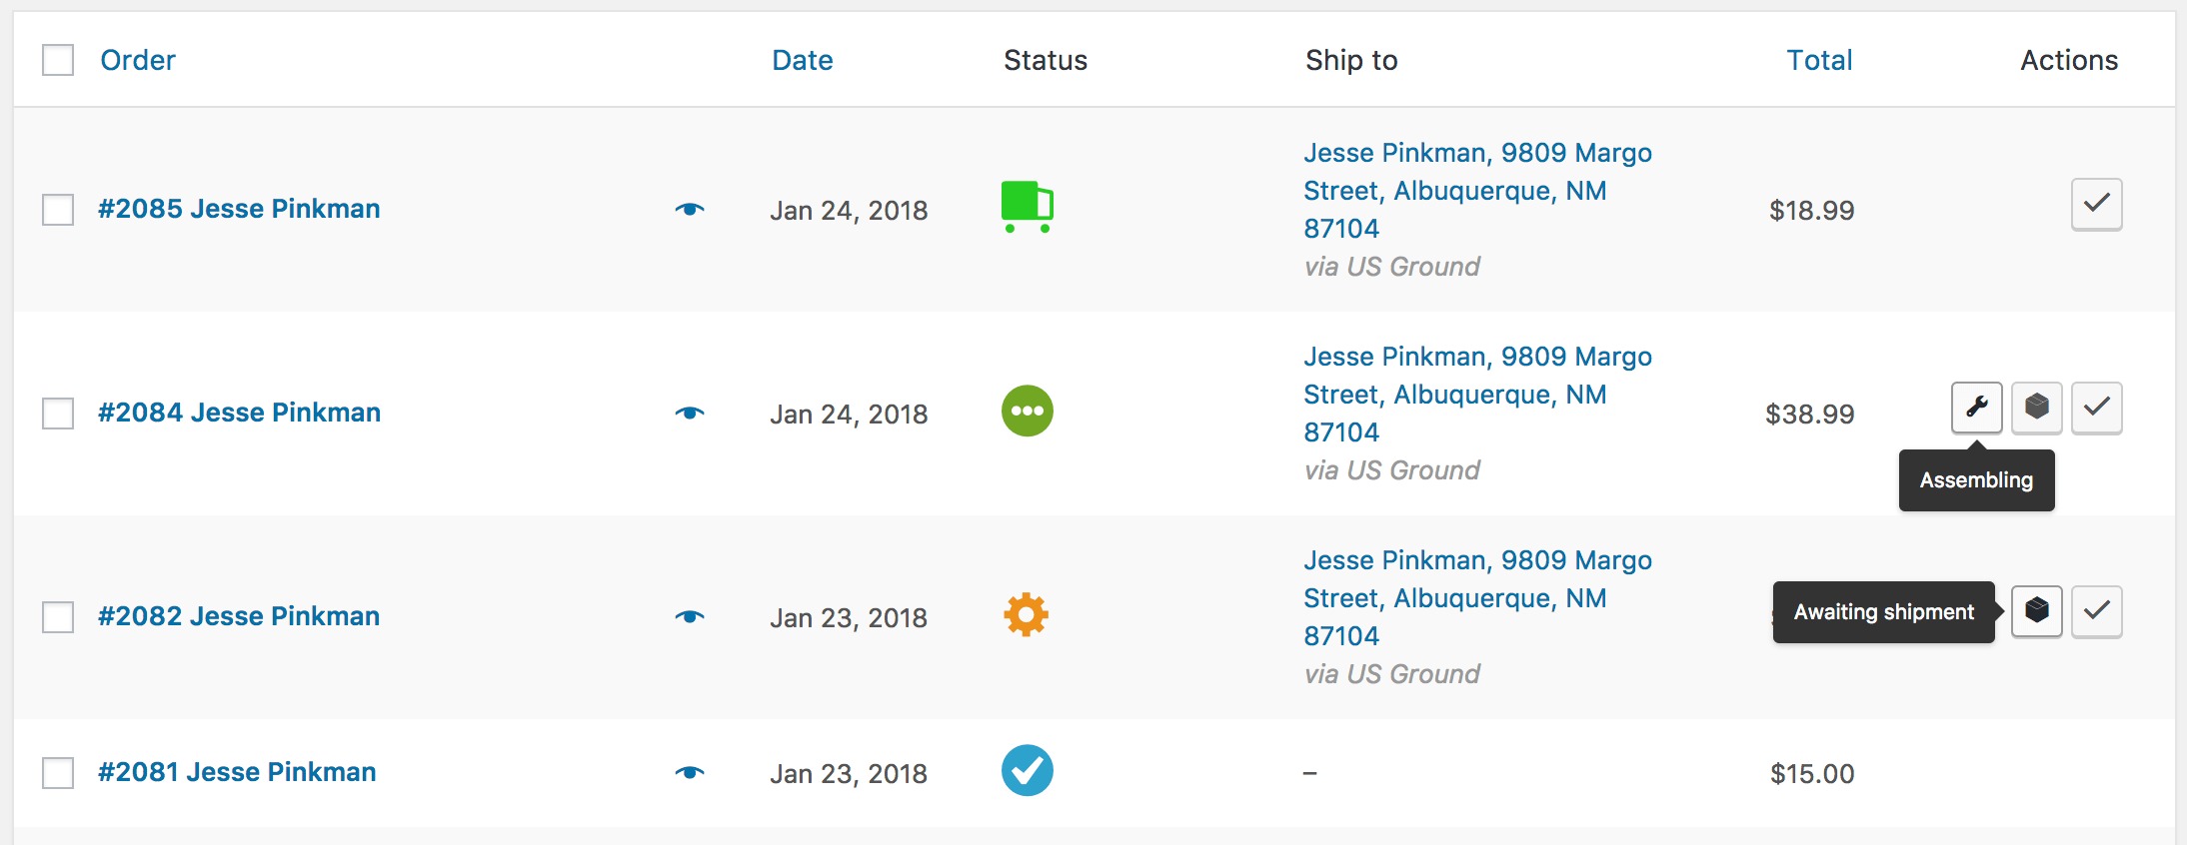Click the Awaiting shipment tooltip label
The width and height of the screenshot is (2187, 845).
coord(1883,611)
